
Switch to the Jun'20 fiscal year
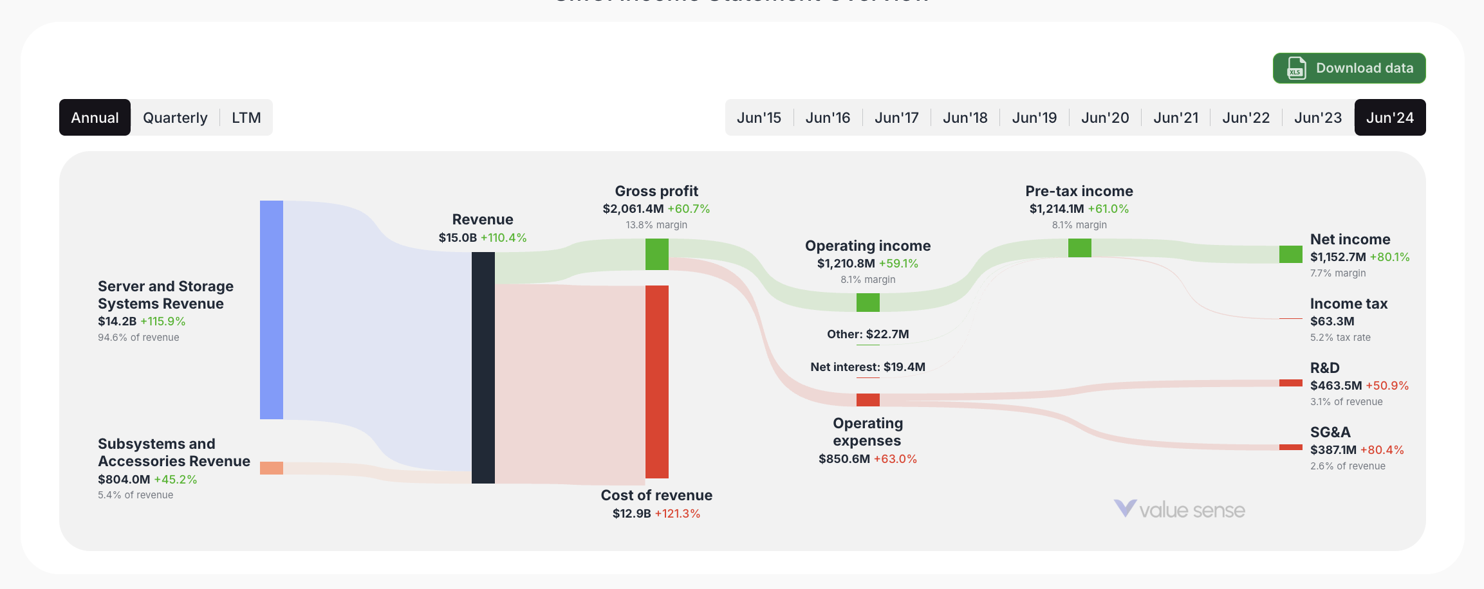click(x=1105, y=117)
